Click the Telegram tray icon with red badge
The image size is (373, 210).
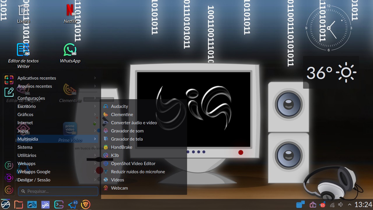[x=322, y=204]
